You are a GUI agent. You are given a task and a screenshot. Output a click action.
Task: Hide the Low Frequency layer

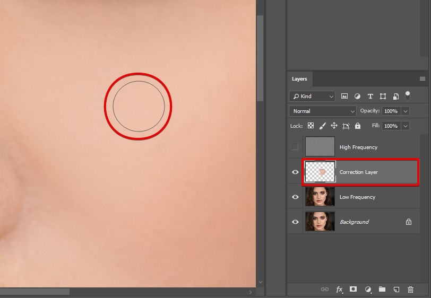click(x=295, y=197)
